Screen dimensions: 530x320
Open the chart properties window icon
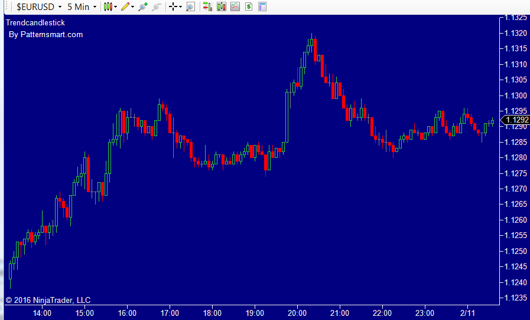tap(262, 6)
